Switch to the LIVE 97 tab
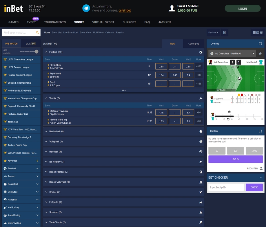This screenshot has height=227, width=266. point(31,43)
